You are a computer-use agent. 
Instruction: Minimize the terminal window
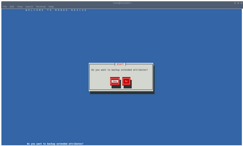click(x=235, y=3)
